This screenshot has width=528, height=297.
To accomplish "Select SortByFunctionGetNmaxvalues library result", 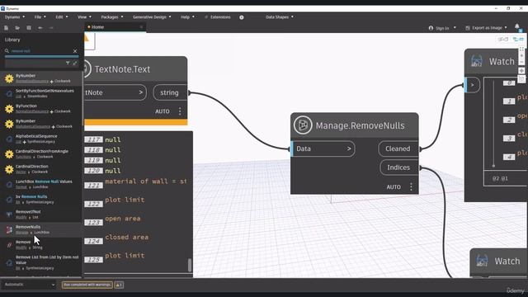I will point(41,93).
